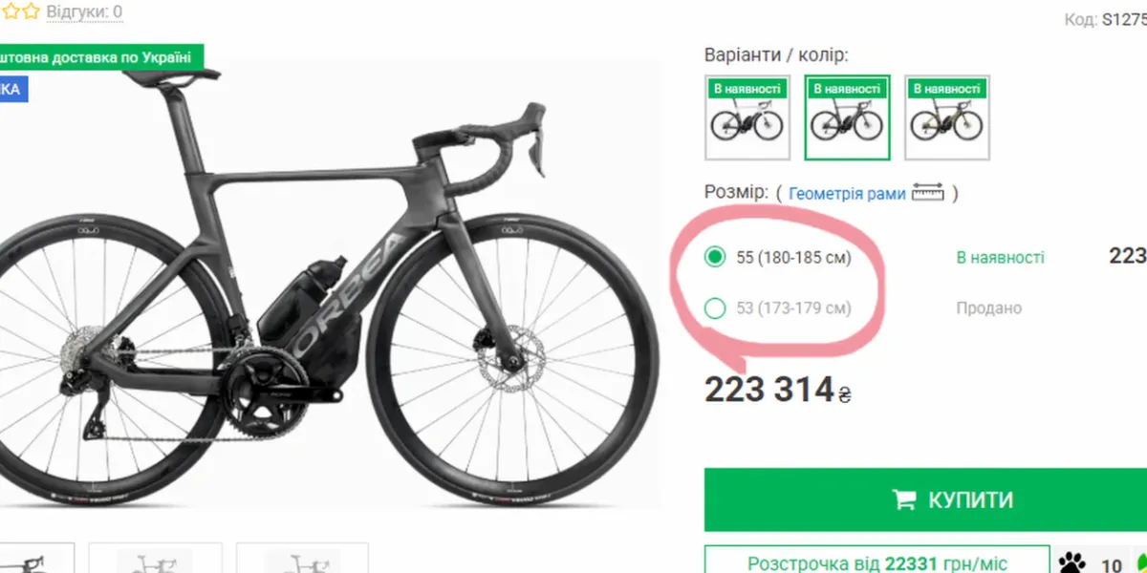Click the blue promo badge over the photo

11,90
